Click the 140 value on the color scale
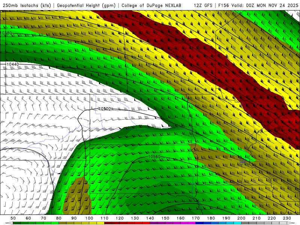300x225 pixels. point(150,218)
